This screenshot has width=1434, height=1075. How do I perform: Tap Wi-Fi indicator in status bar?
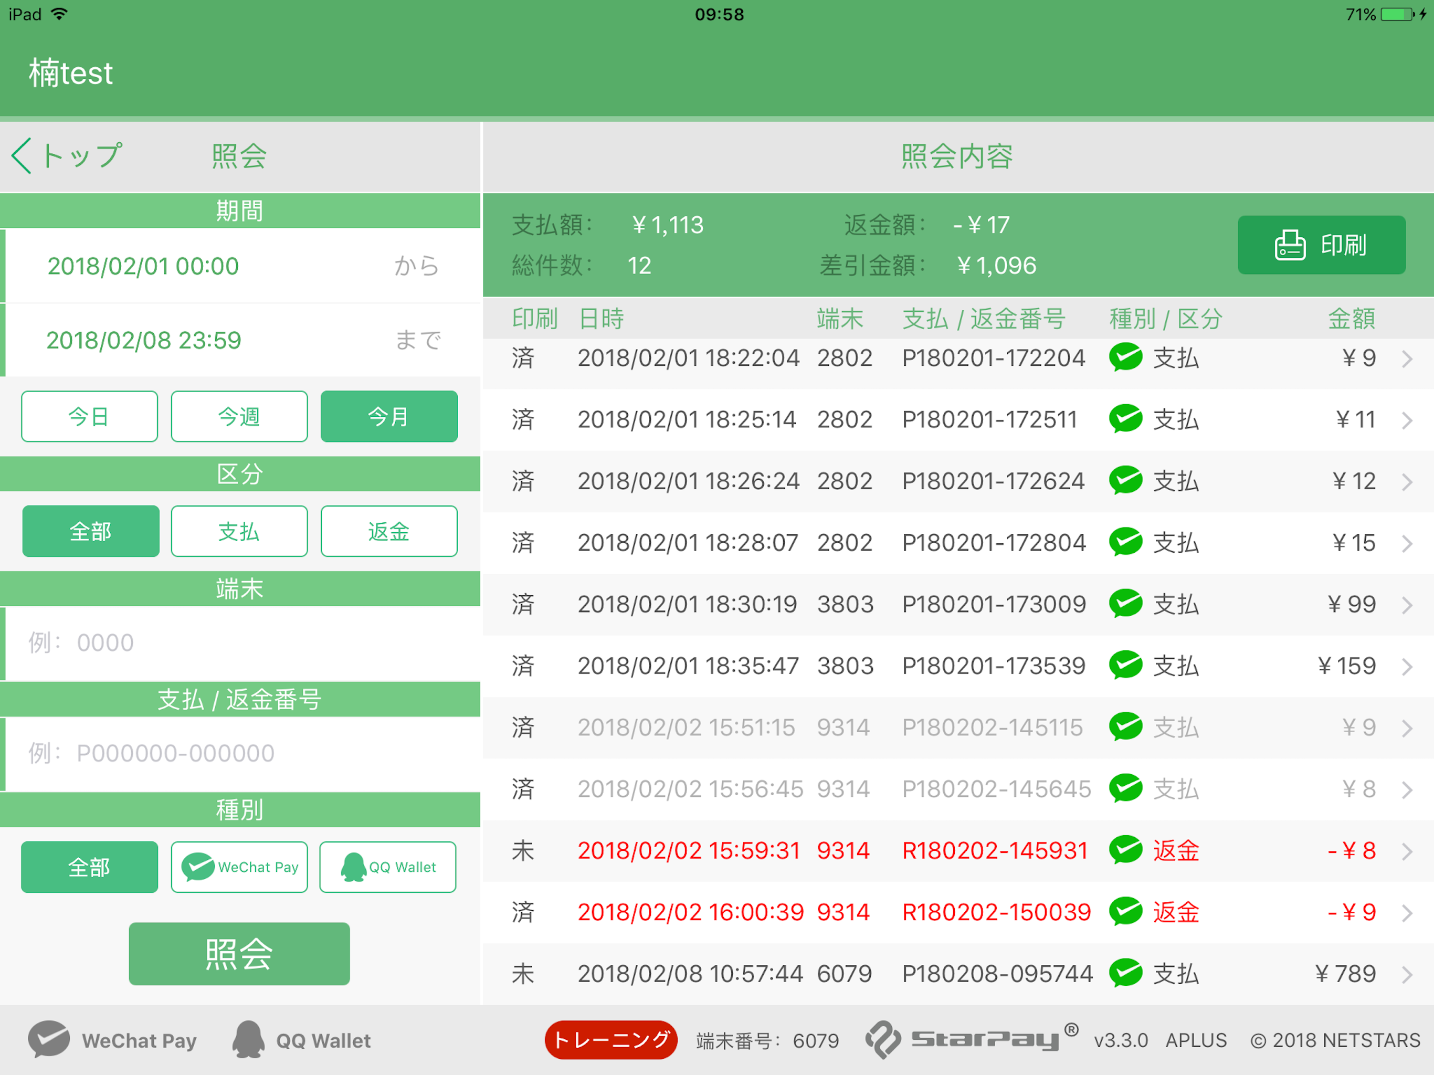pos(59,14)
